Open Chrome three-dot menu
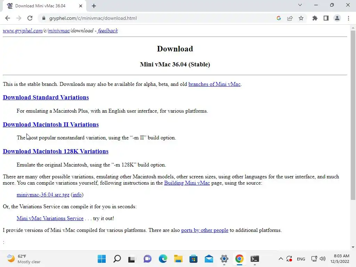The height and width of the screenshot is (267, 356). coord(348,18)
